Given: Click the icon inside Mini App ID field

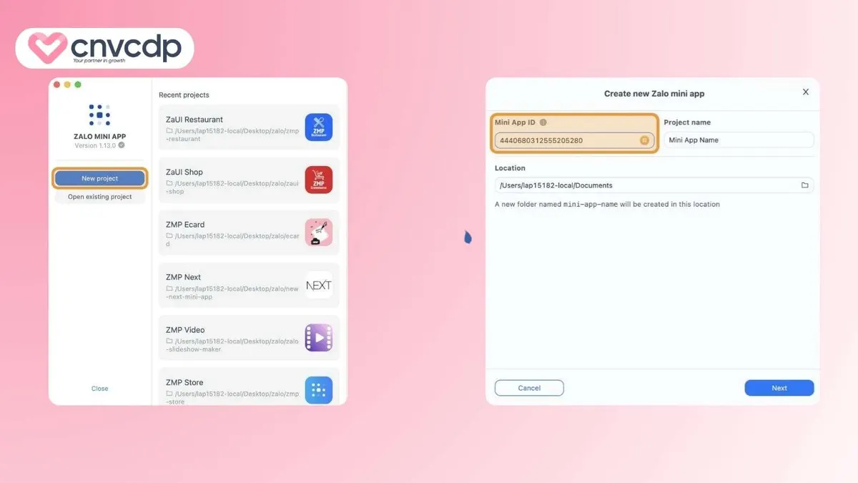Looking at the screenshot, I should [x=644, y=140].
